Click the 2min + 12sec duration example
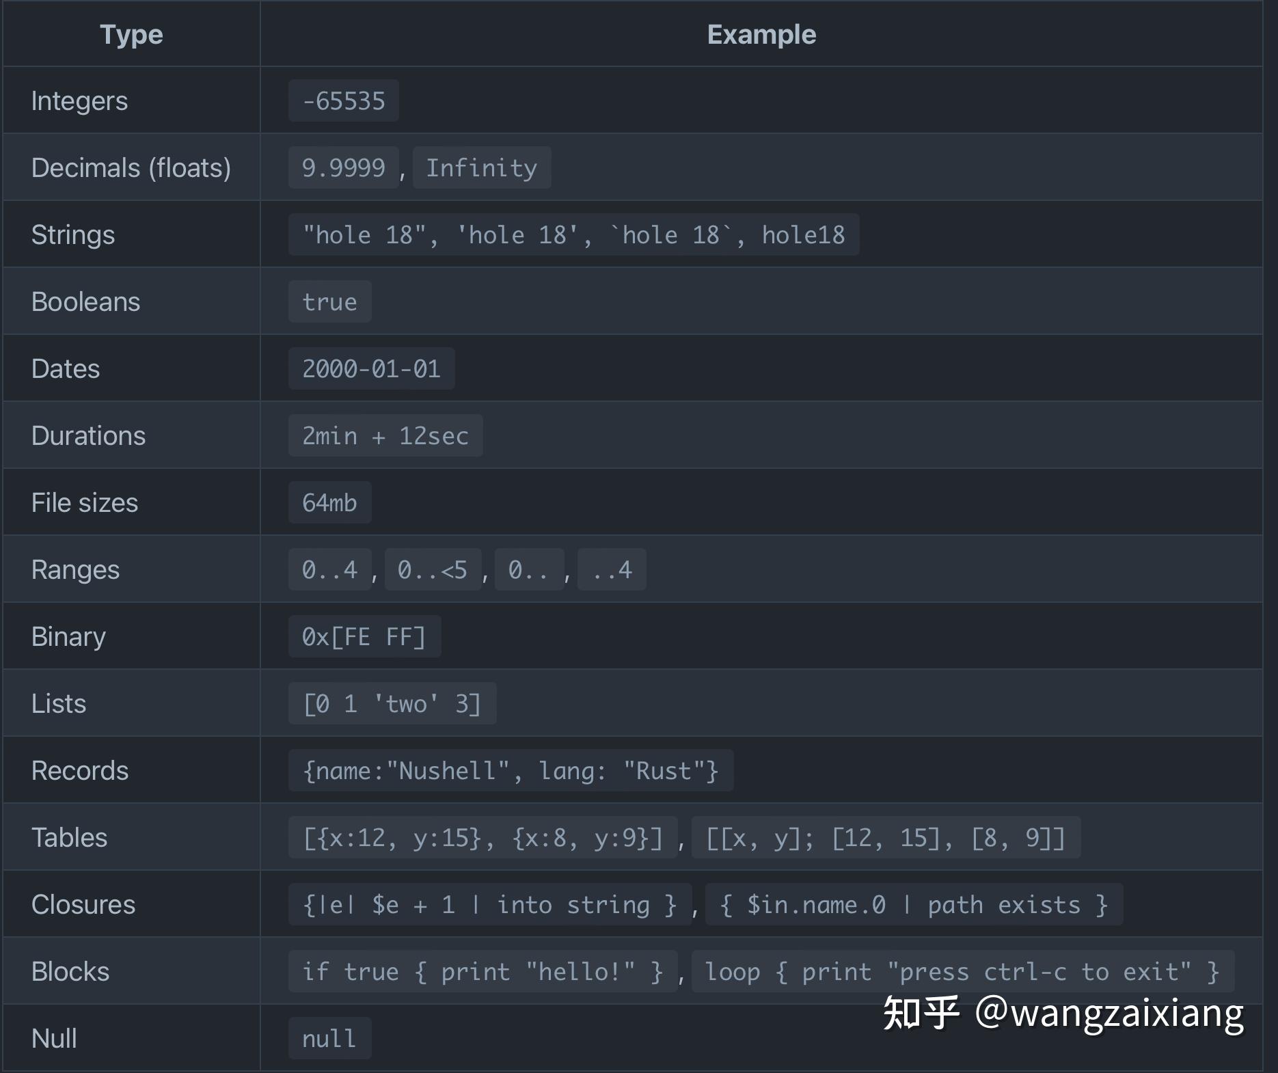 click(385, 436)
